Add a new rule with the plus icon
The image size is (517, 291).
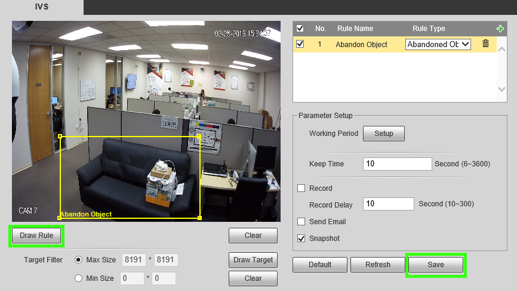pos(500,29)
